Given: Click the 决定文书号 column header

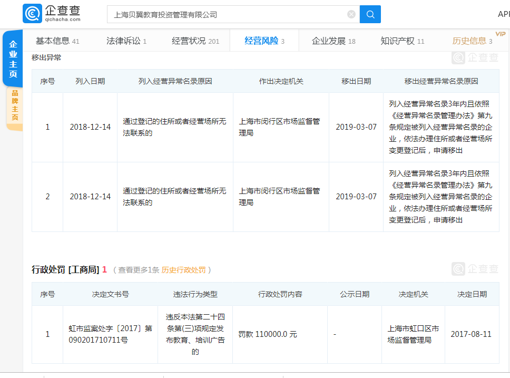Looking at the screenshot, I should coord(110,294).
